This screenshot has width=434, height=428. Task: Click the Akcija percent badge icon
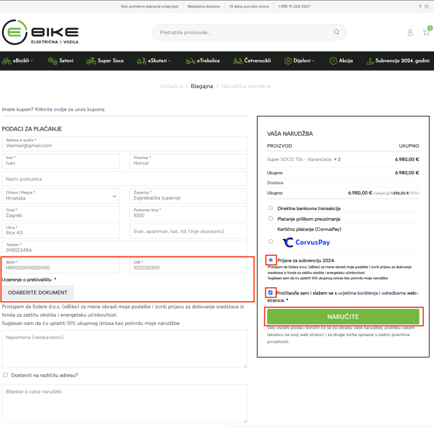[x=333, y=61]
